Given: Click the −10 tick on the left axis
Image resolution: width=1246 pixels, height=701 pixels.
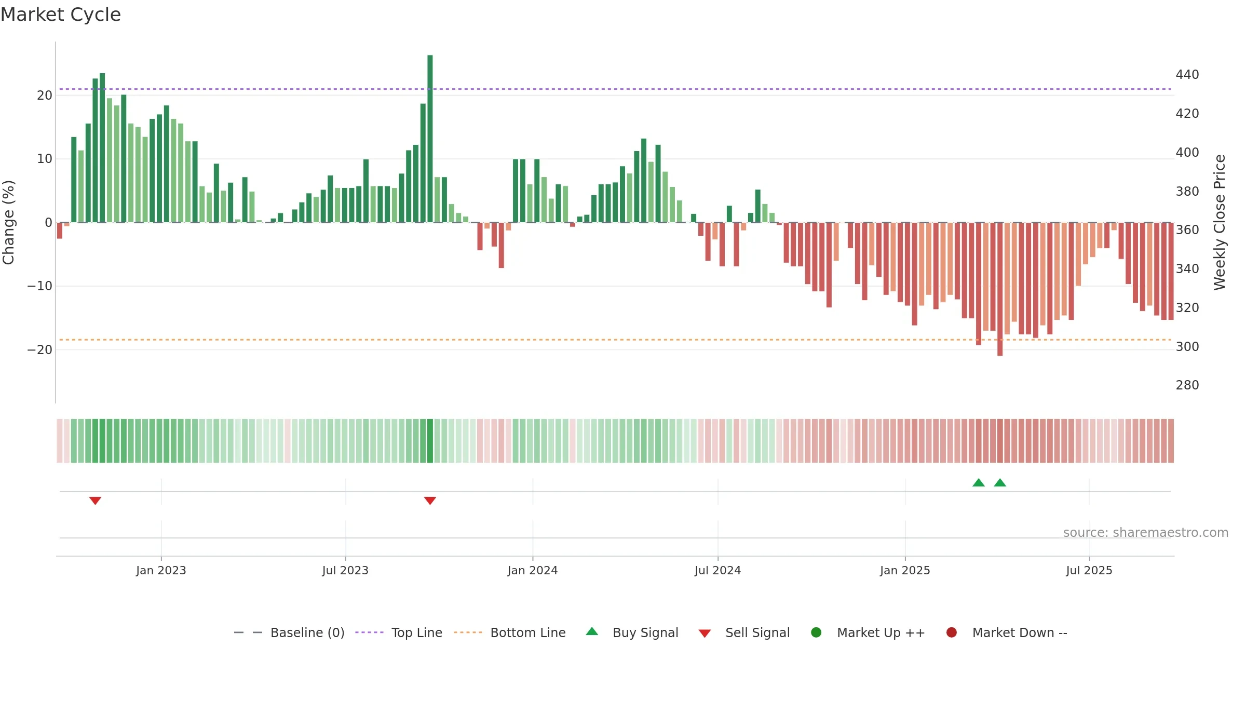Looking at the screenshot, I should (40, 286).
